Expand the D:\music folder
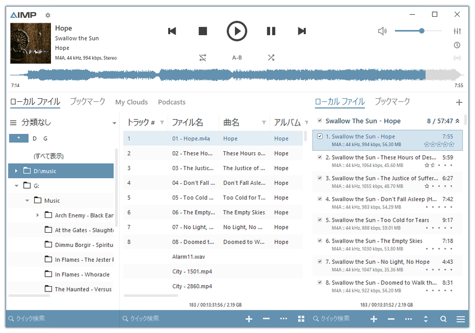The height and width of the screenshot is (333, 475). pyautogui.click(x=16, y=171)
